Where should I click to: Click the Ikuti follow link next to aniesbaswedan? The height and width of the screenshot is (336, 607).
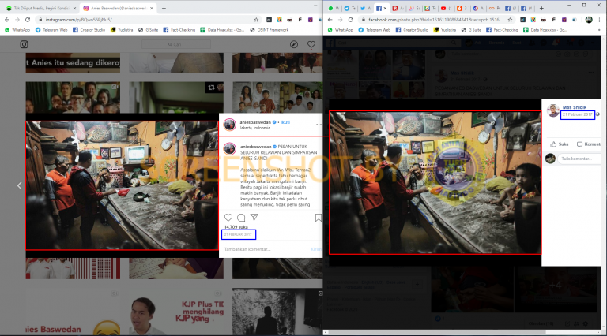(285, 122)
